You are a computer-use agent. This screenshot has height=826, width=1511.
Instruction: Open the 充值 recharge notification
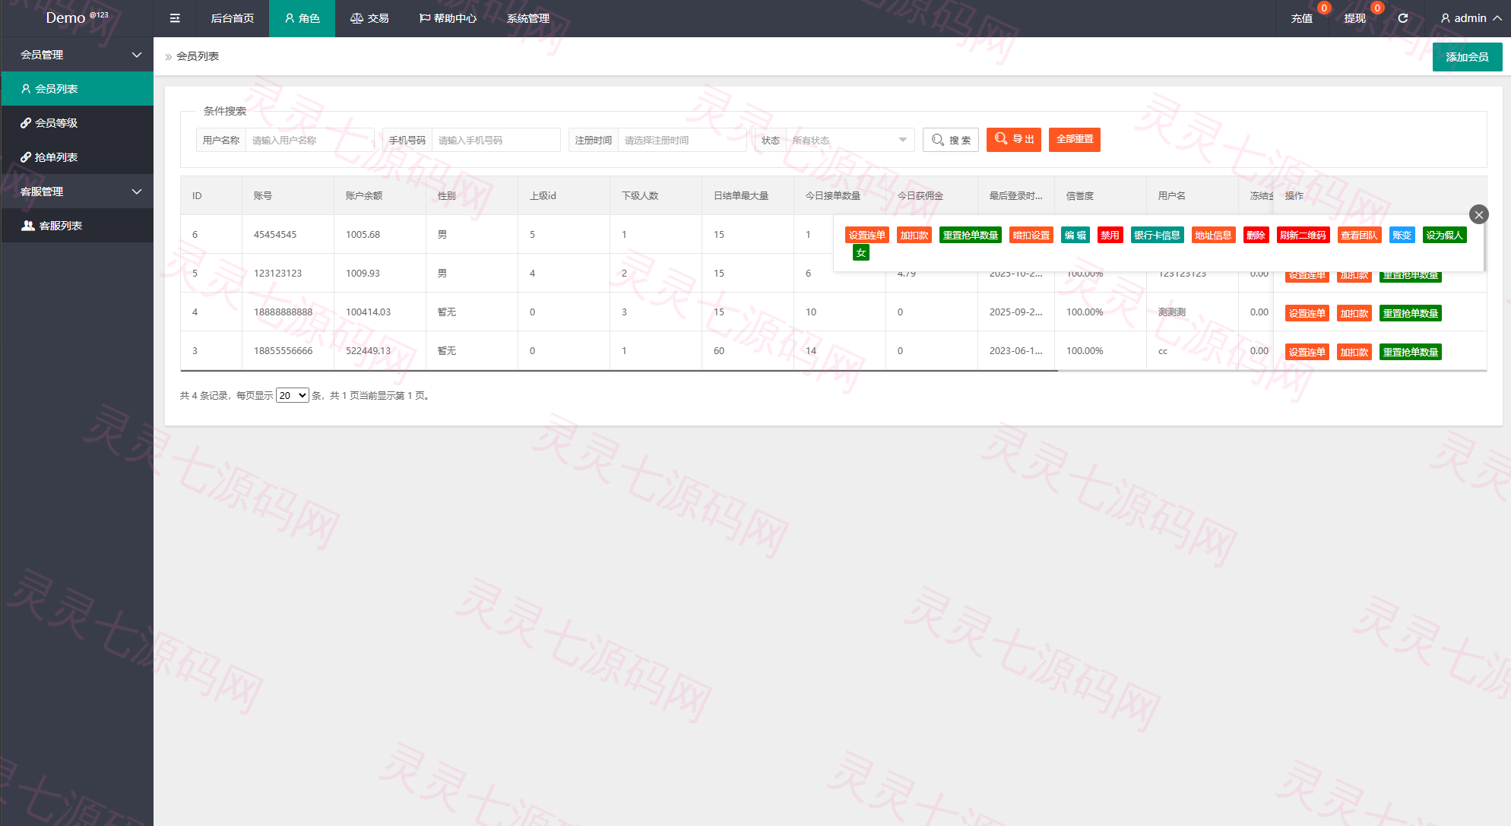tap(1302, 18)
